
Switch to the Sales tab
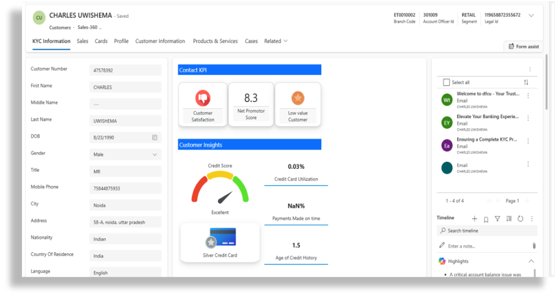click(82, 41)
